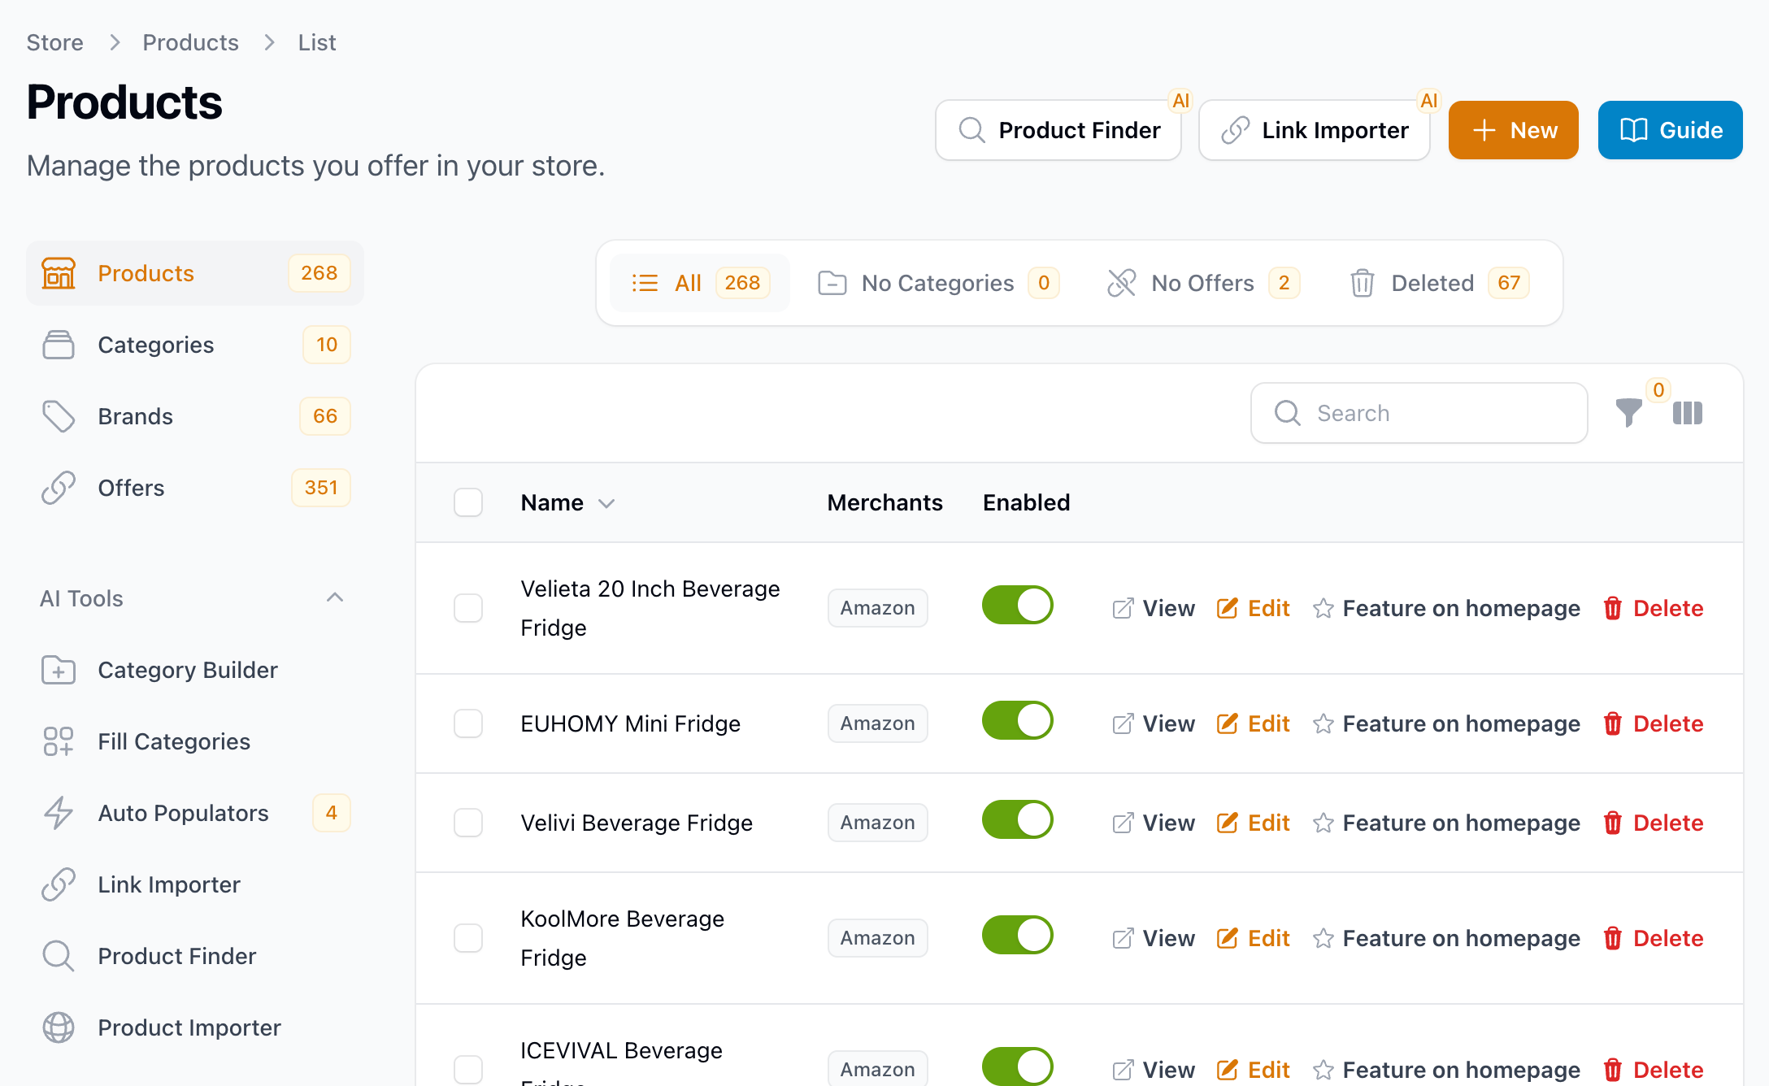
Task: Check the Velivi Beverage Fridge row
Action: [x=468, y=823]
